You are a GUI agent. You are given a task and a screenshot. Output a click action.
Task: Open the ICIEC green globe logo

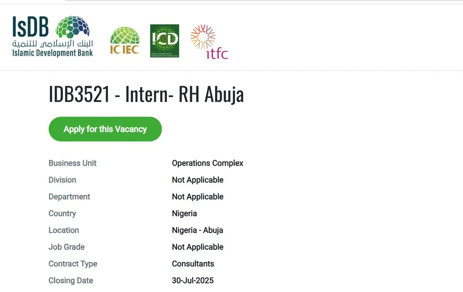click(x=125, y=41)
